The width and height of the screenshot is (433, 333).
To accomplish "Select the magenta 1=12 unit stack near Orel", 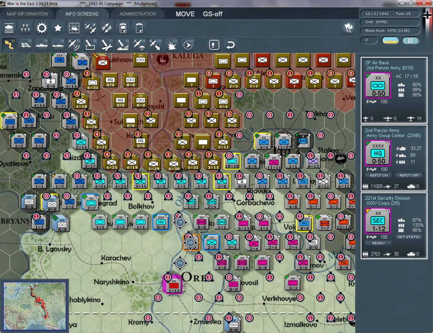I will click(173, 285).
